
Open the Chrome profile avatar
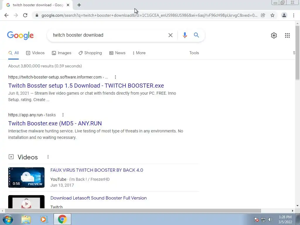[x=284, y=15]
